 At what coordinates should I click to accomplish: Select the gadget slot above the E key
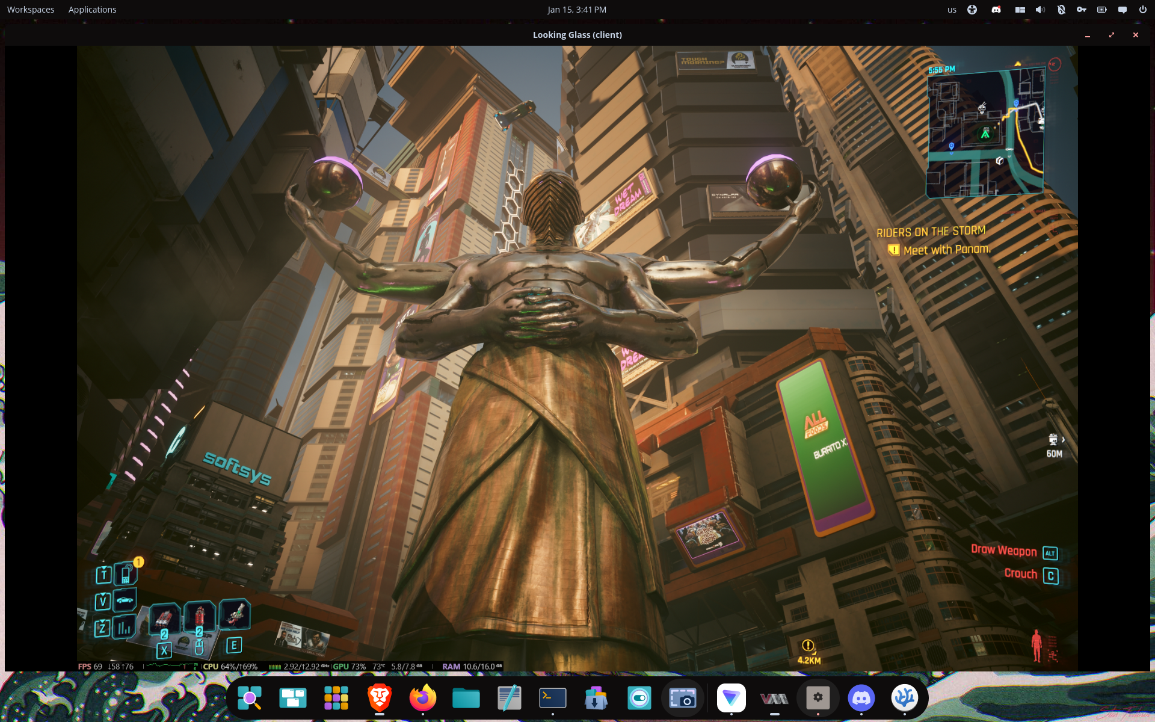(235, 614)
